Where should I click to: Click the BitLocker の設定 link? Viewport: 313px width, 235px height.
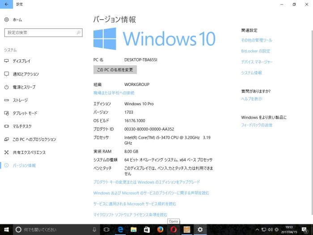click(255, 51)
